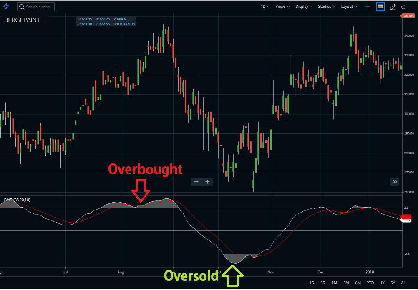This screenshot has height=290, width=418.
Task: Select the 1D time range
Action: click(x=312, y=283)
